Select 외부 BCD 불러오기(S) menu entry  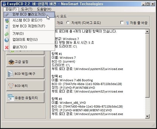tap(29, 15)
